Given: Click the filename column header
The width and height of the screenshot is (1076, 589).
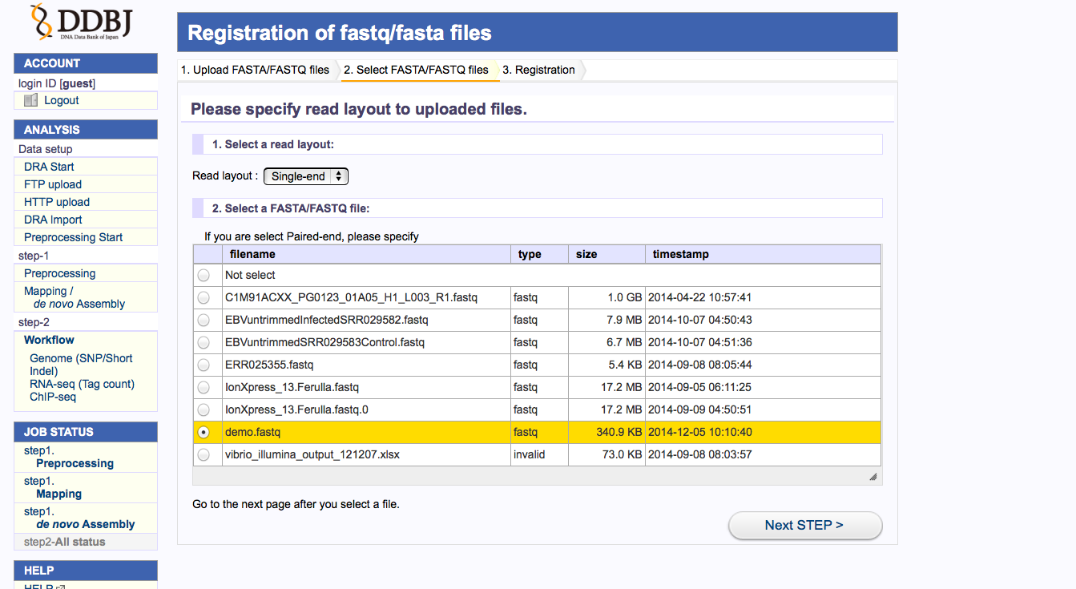Looking at the screenshot, I should tap(252, 254).
